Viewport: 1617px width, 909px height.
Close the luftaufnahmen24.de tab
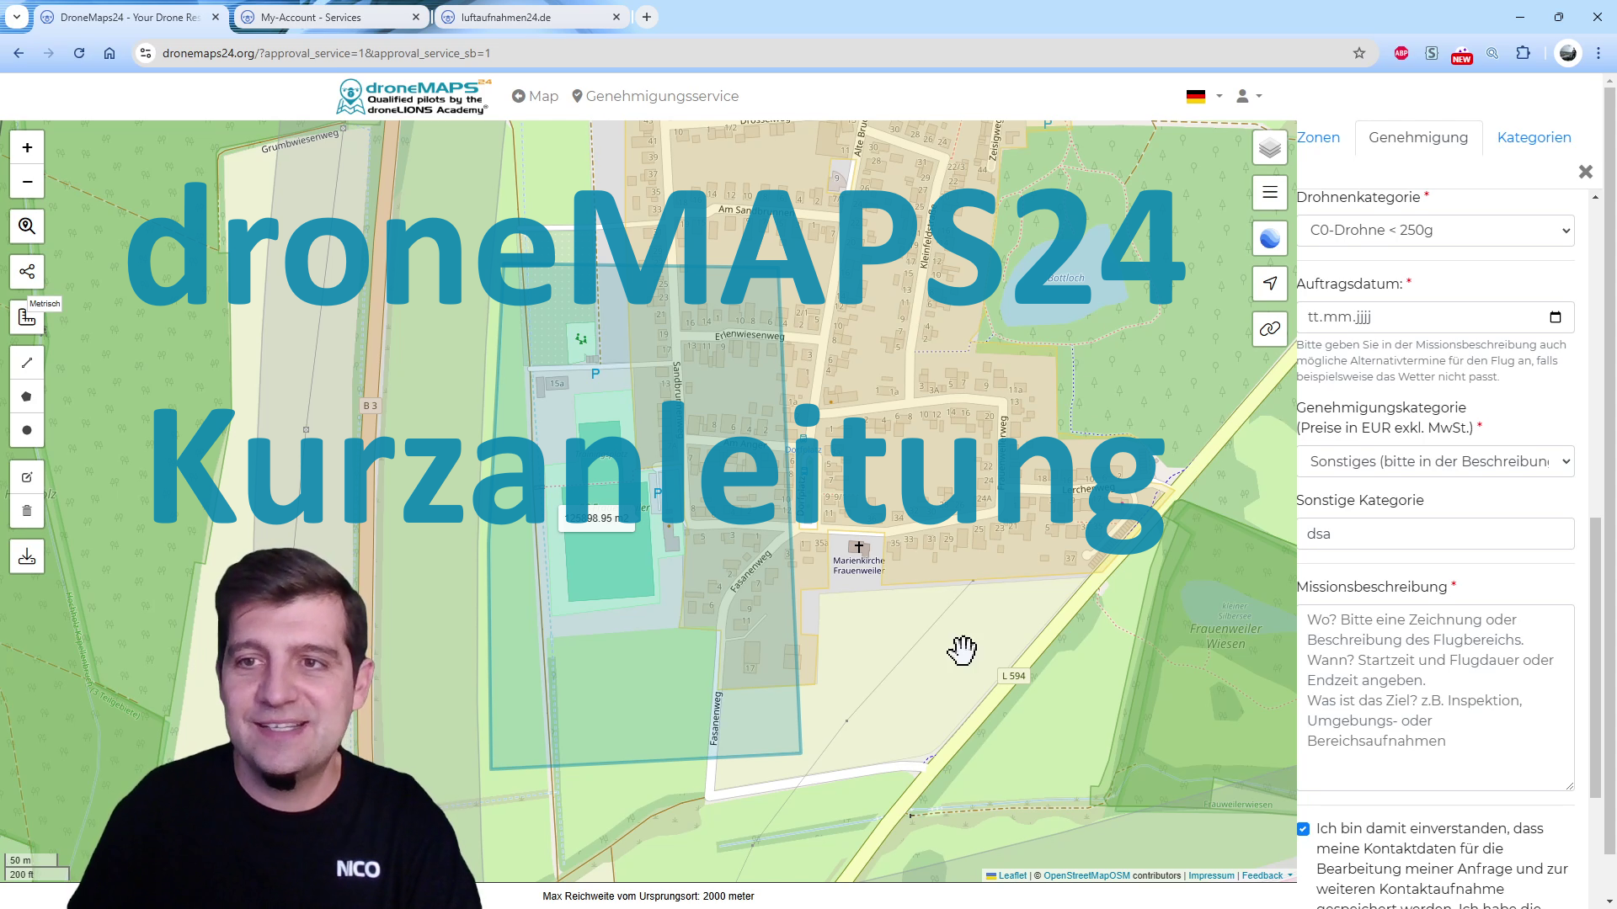(x=616, y=17)
